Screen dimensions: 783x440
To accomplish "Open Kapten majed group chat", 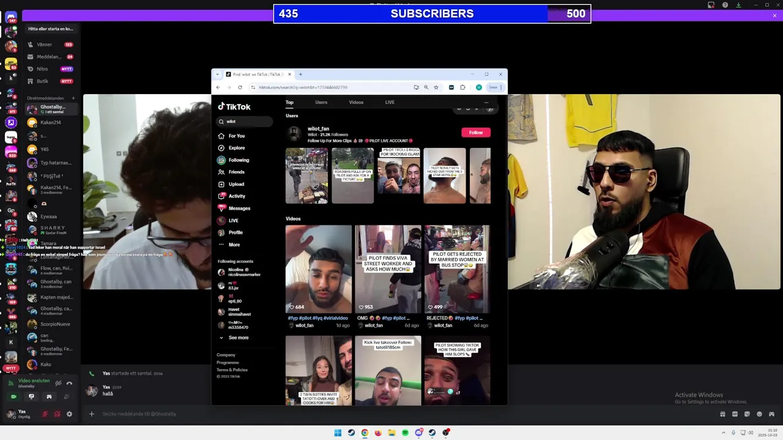I will pos(51,297).
